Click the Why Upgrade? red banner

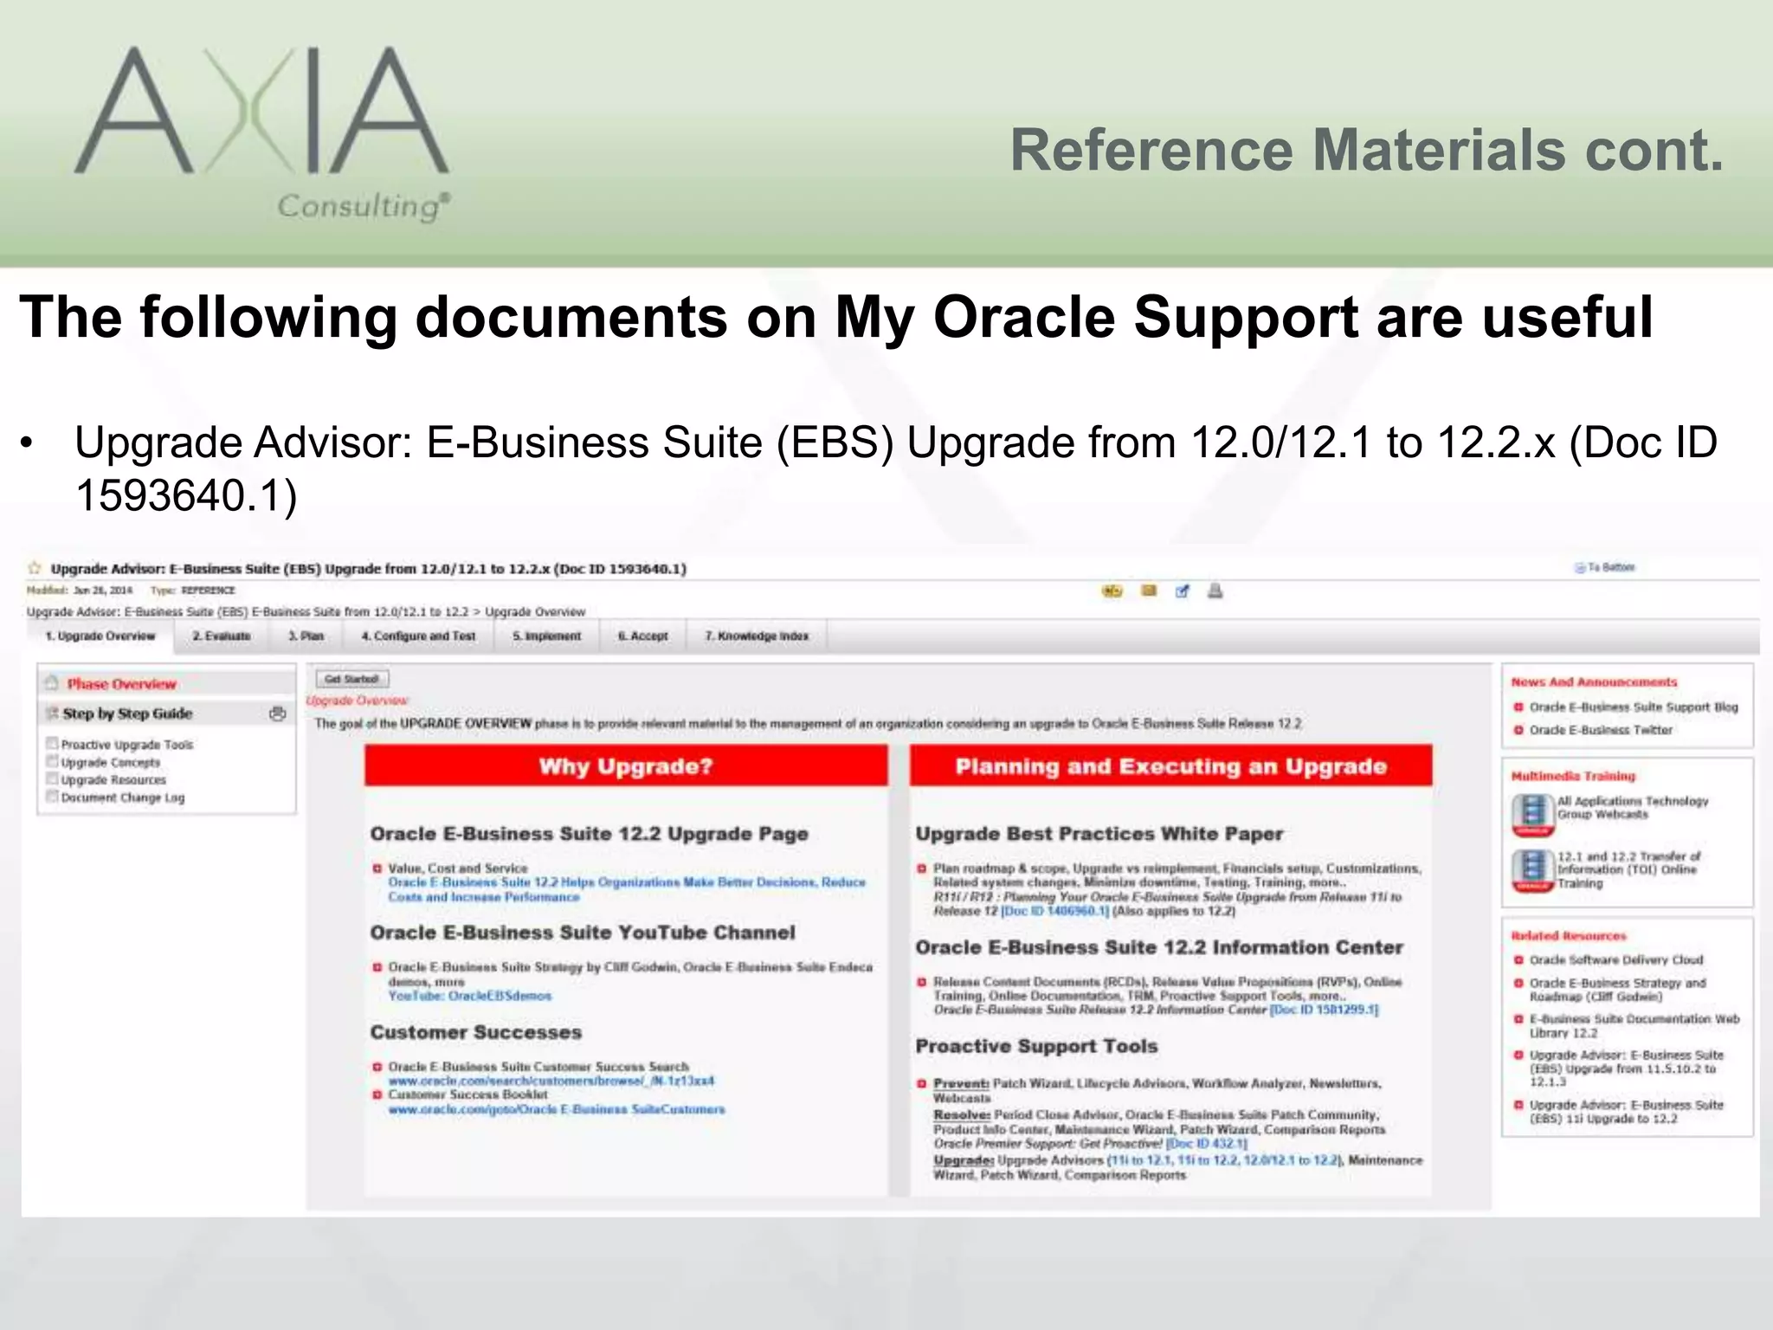coord(626,766)
